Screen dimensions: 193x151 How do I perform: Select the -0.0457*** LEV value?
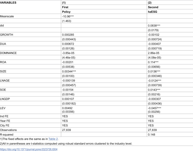click(x=154, y=108)
